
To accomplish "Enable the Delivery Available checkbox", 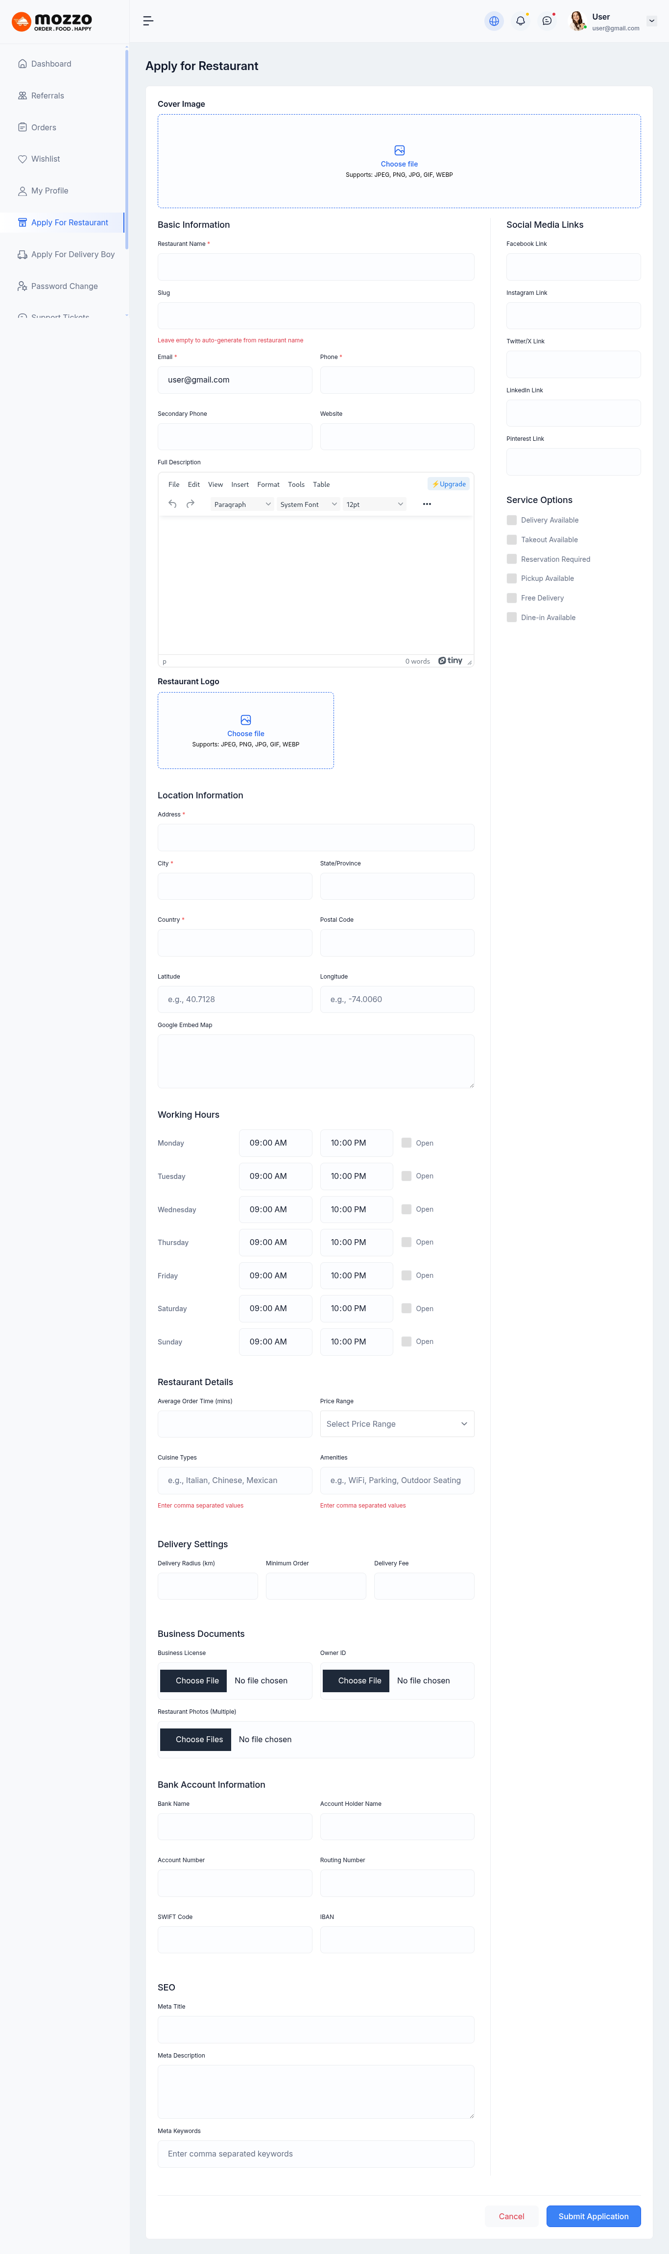I will [512, 521].
